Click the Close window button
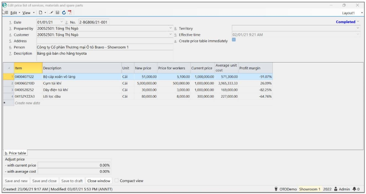 [99, 181]
